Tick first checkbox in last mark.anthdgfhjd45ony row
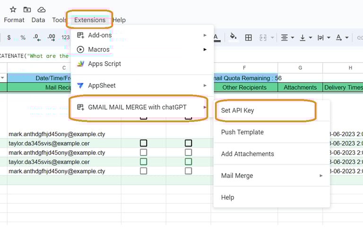Viewport: 363px width, 242px height. coord(144,171)
